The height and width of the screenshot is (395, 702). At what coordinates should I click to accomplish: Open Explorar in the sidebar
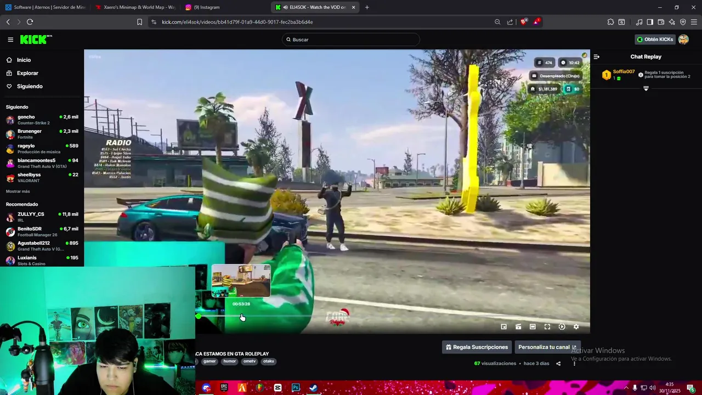(x=27, y=73)
